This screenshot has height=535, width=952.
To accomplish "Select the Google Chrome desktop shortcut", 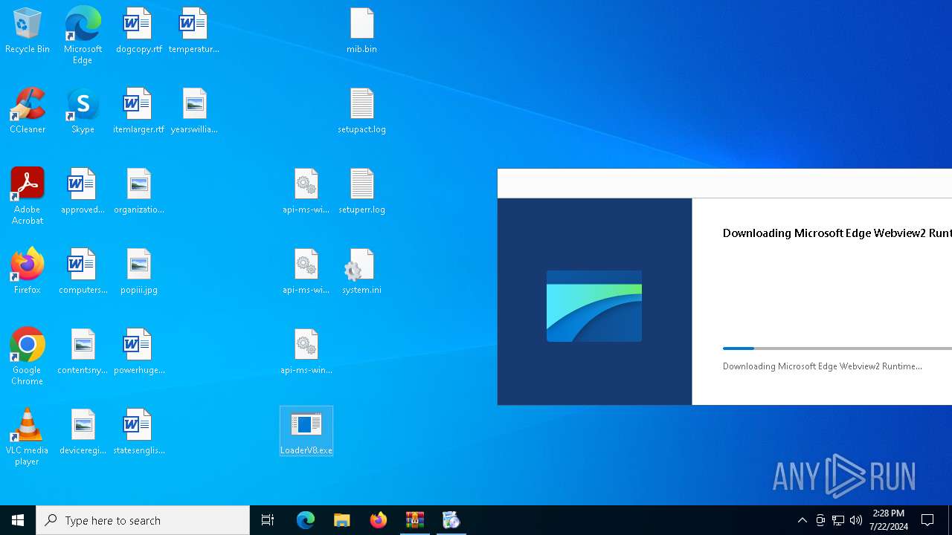I will [x=28, y=357].
